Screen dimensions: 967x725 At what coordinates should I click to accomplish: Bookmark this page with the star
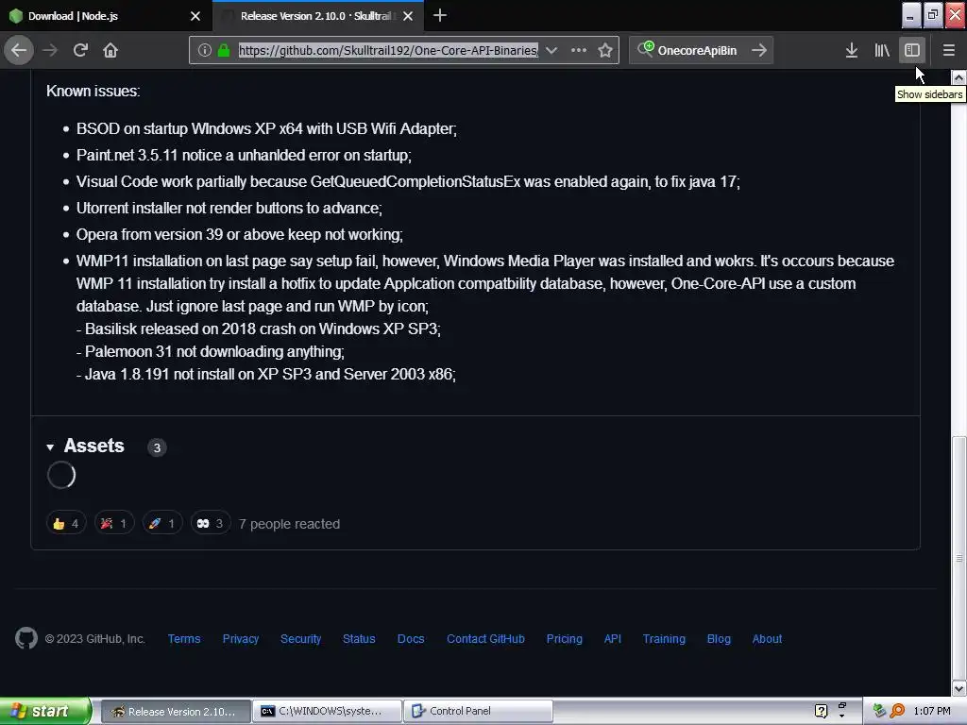(605, 50)
